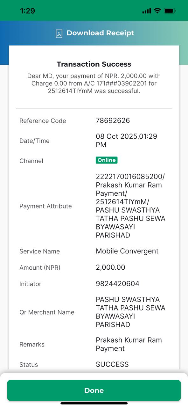The image size is (188, 408).
Task: Tap the green Online channel badge
Action: (x=107, y=160)
